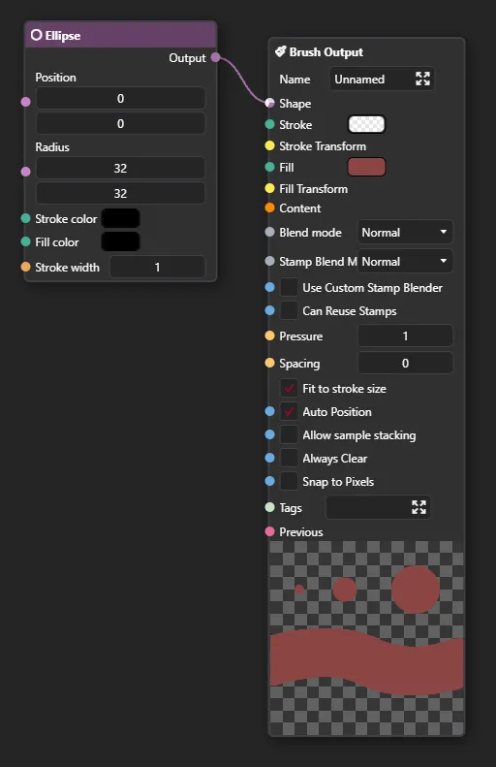The height and width of the screenshot is (767, 496).
Task: Click the second Position value field
Action: click(x=120, y=123)
